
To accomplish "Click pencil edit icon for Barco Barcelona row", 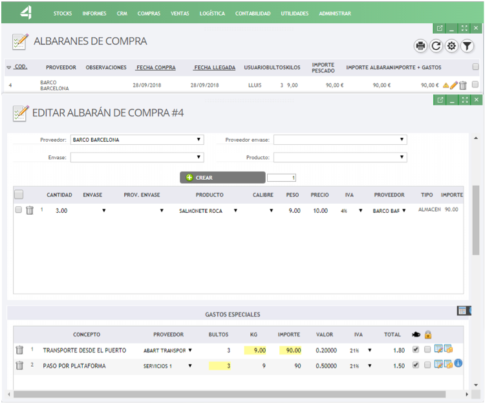I will 454,85.
